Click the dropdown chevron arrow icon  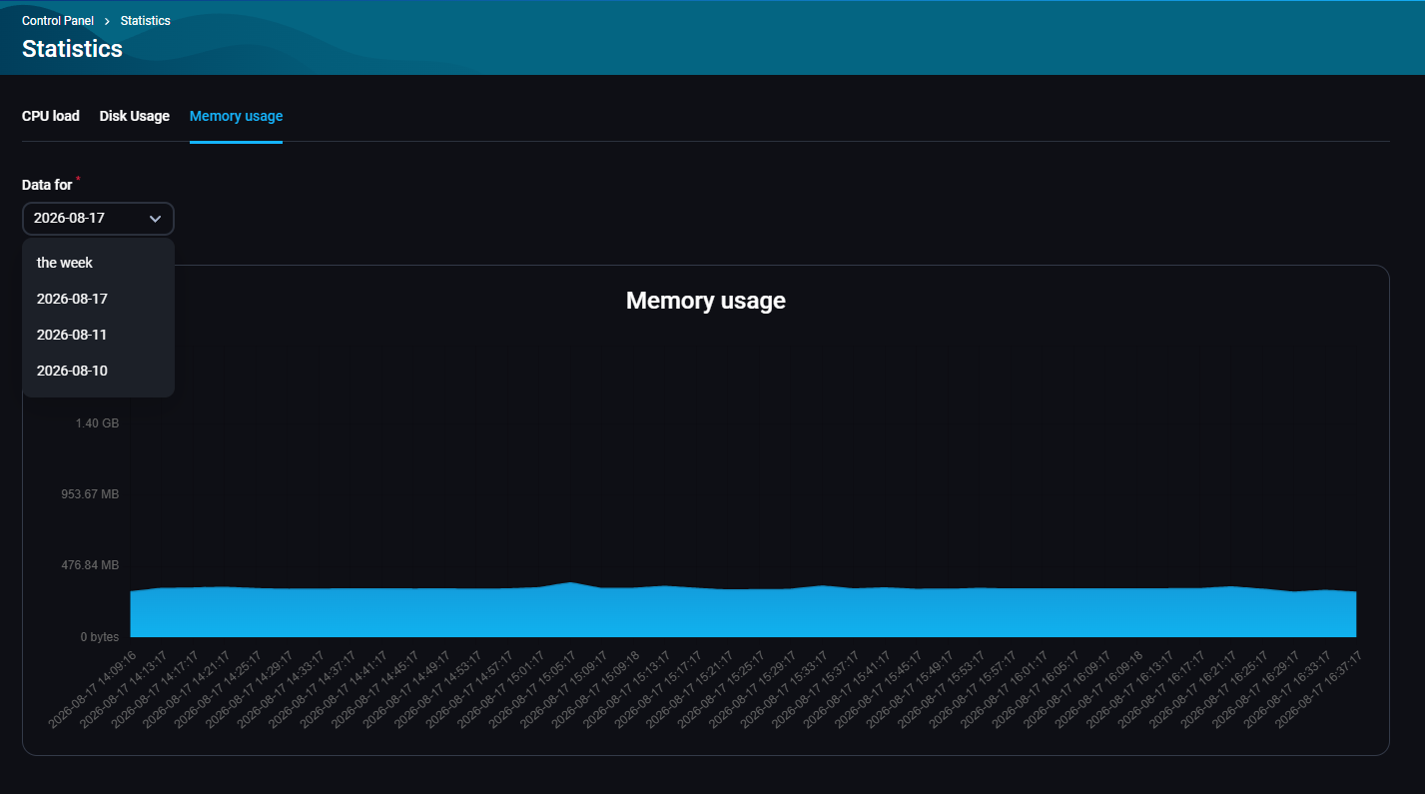[155, 219]
